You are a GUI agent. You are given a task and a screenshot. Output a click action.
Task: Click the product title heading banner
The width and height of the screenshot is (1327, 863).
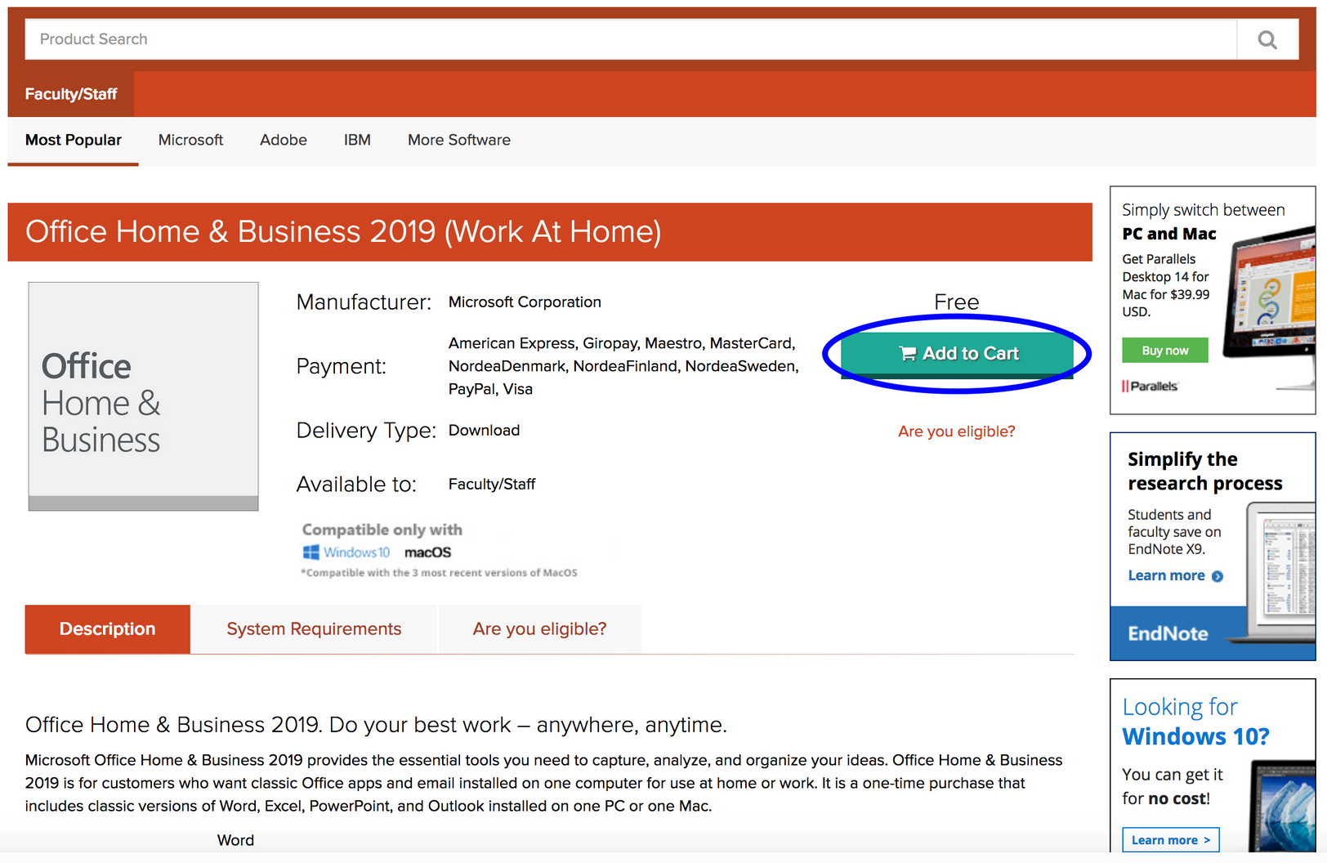(550, 232)
